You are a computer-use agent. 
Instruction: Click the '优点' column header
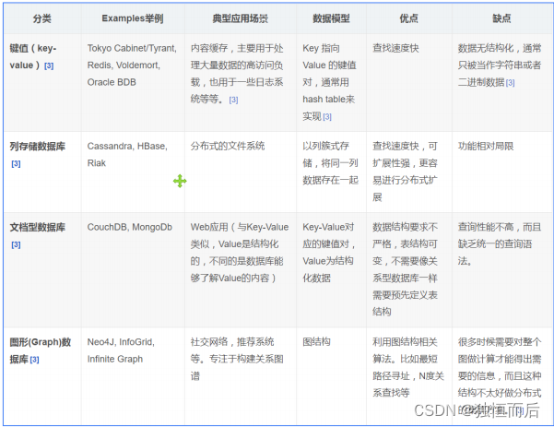click(x=408, y=18)
